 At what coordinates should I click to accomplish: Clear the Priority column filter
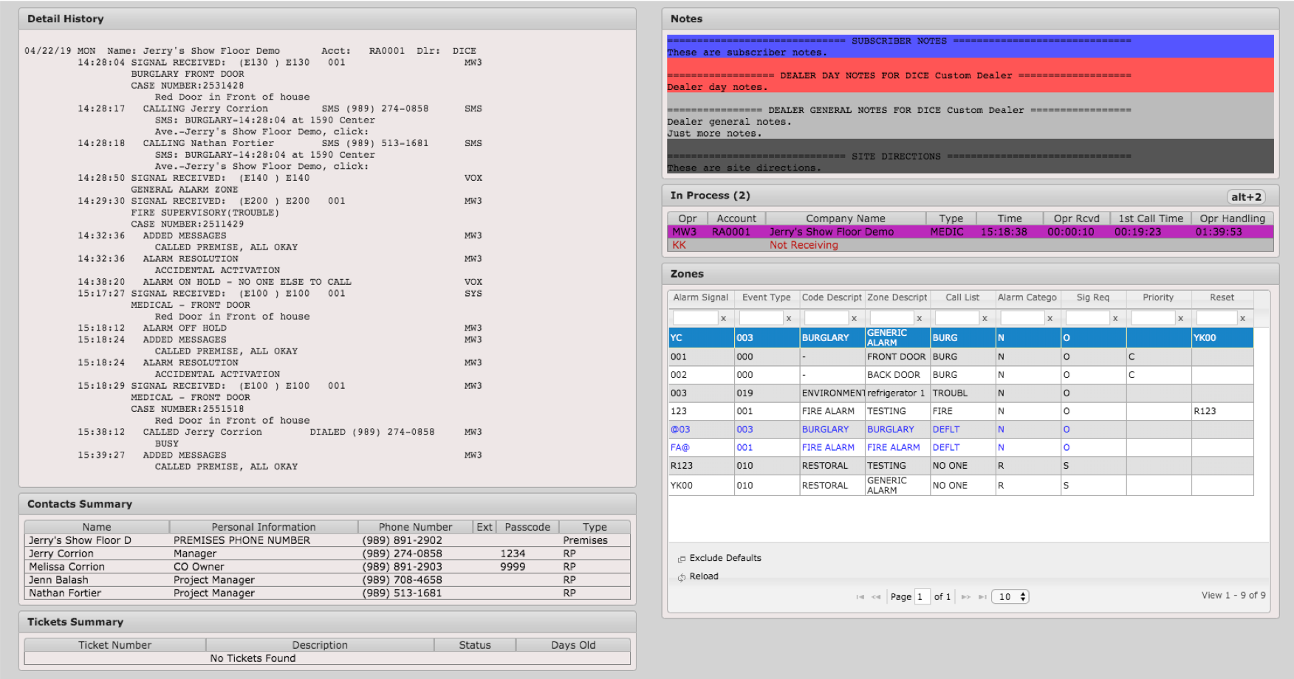tap(1180, 317)
